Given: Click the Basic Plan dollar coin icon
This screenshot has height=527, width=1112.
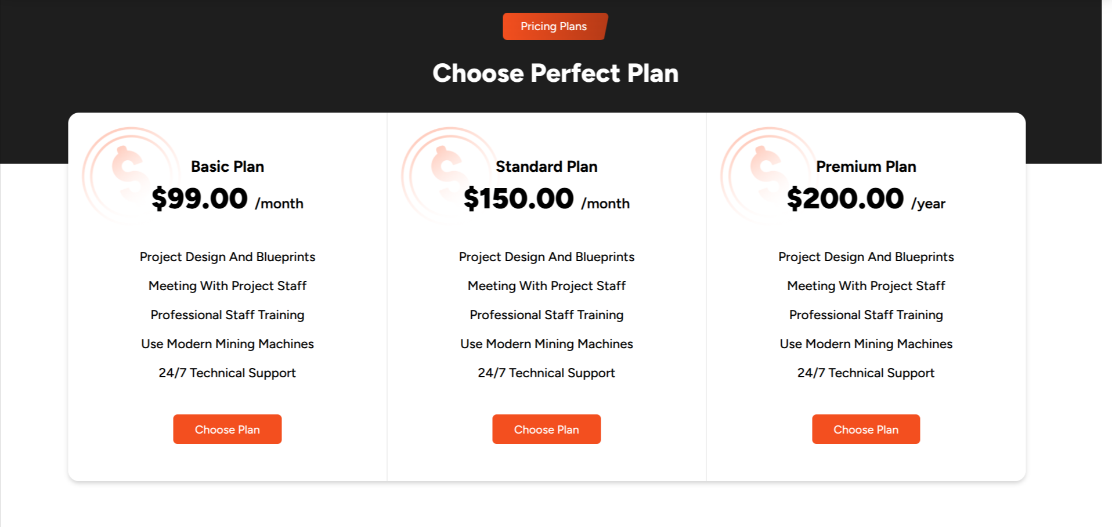Looking at the screenshot, I should 131,175.
